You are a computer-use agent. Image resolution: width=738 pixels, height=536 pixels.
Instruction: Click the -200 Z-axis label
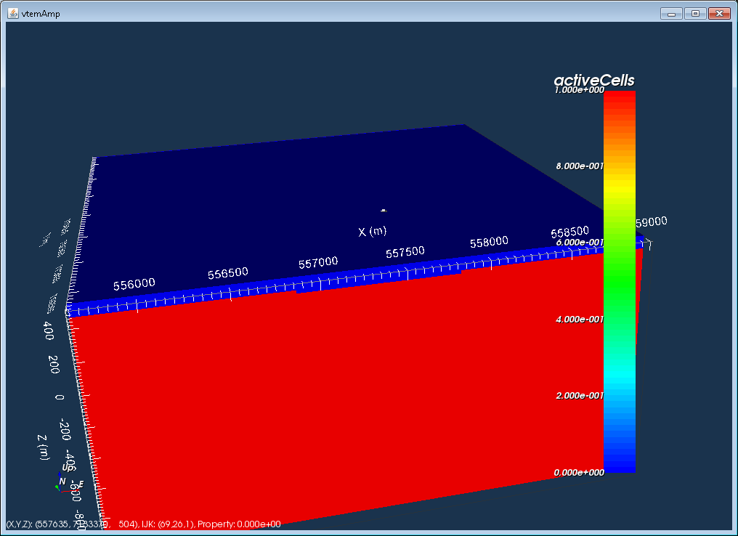coord(65,429)
